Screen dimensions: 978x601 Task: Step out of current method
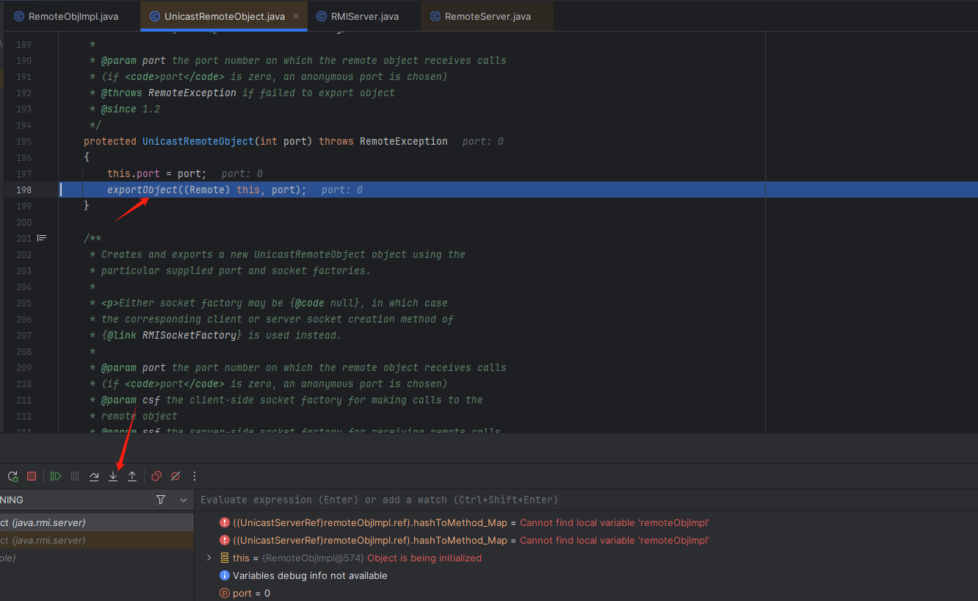(x=132, y=476)
